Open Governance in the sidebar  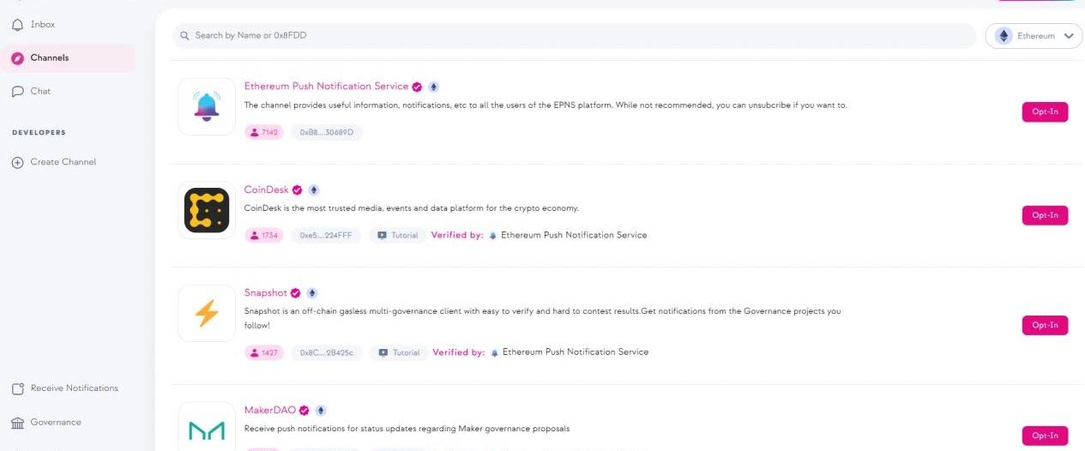pos(55,423)
